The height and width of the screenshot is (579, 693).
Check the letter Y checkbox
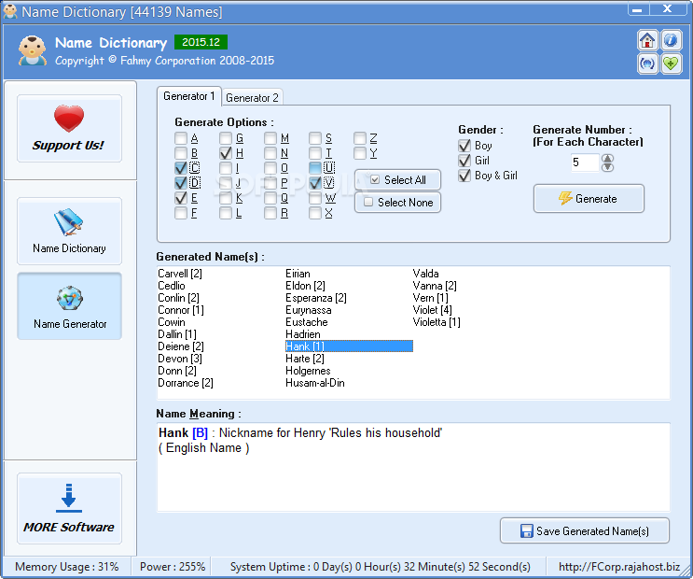point(360,153)
